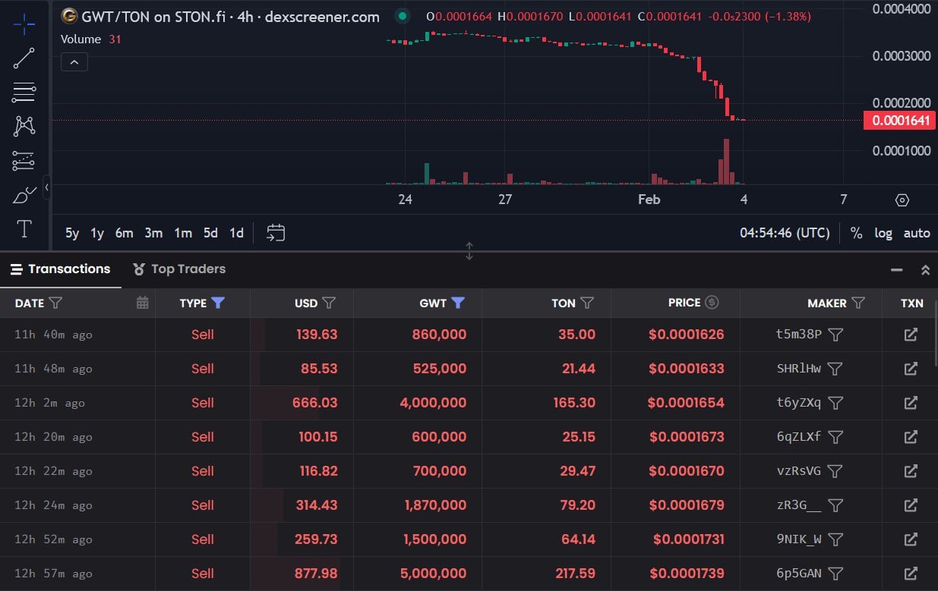Viewport: 938px width, 591px height.
Task: Open the Fibonacci retracement tool
Action: tap(24, 93)
